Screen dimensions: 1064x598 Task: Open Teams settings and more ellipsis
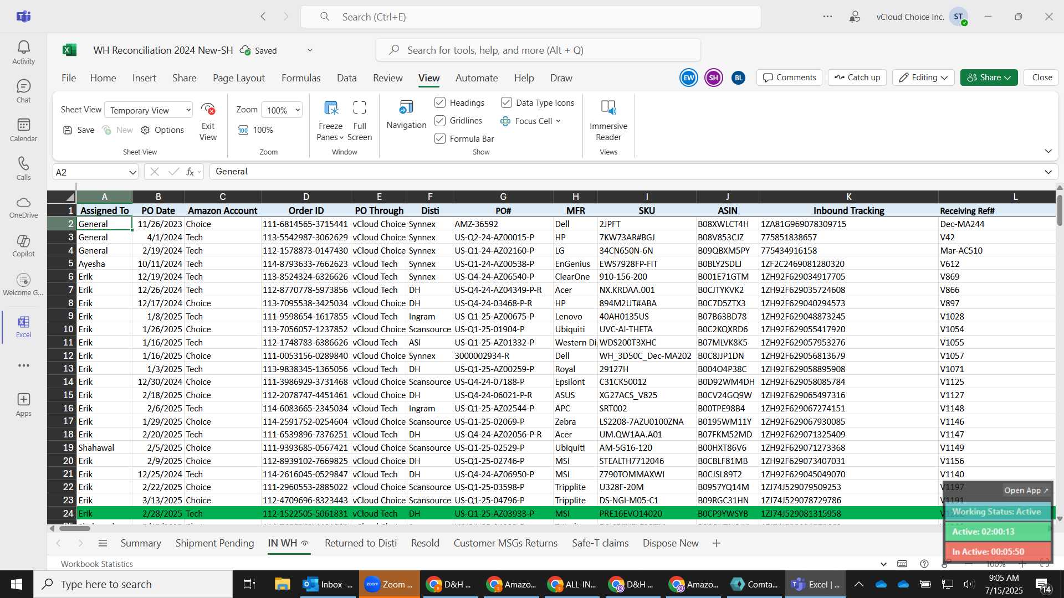pyautogui.click(x=827, y=17)
